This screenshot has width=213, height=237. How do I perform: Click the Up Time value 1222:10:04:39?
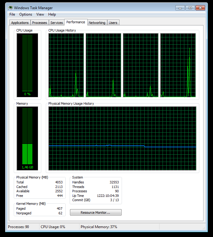coord(108,196)
